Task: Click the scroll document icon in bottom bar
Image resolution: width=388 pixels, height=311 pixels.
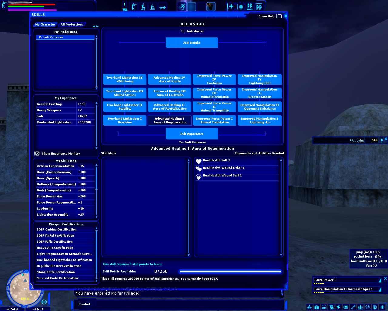Action: coord(331,307)
